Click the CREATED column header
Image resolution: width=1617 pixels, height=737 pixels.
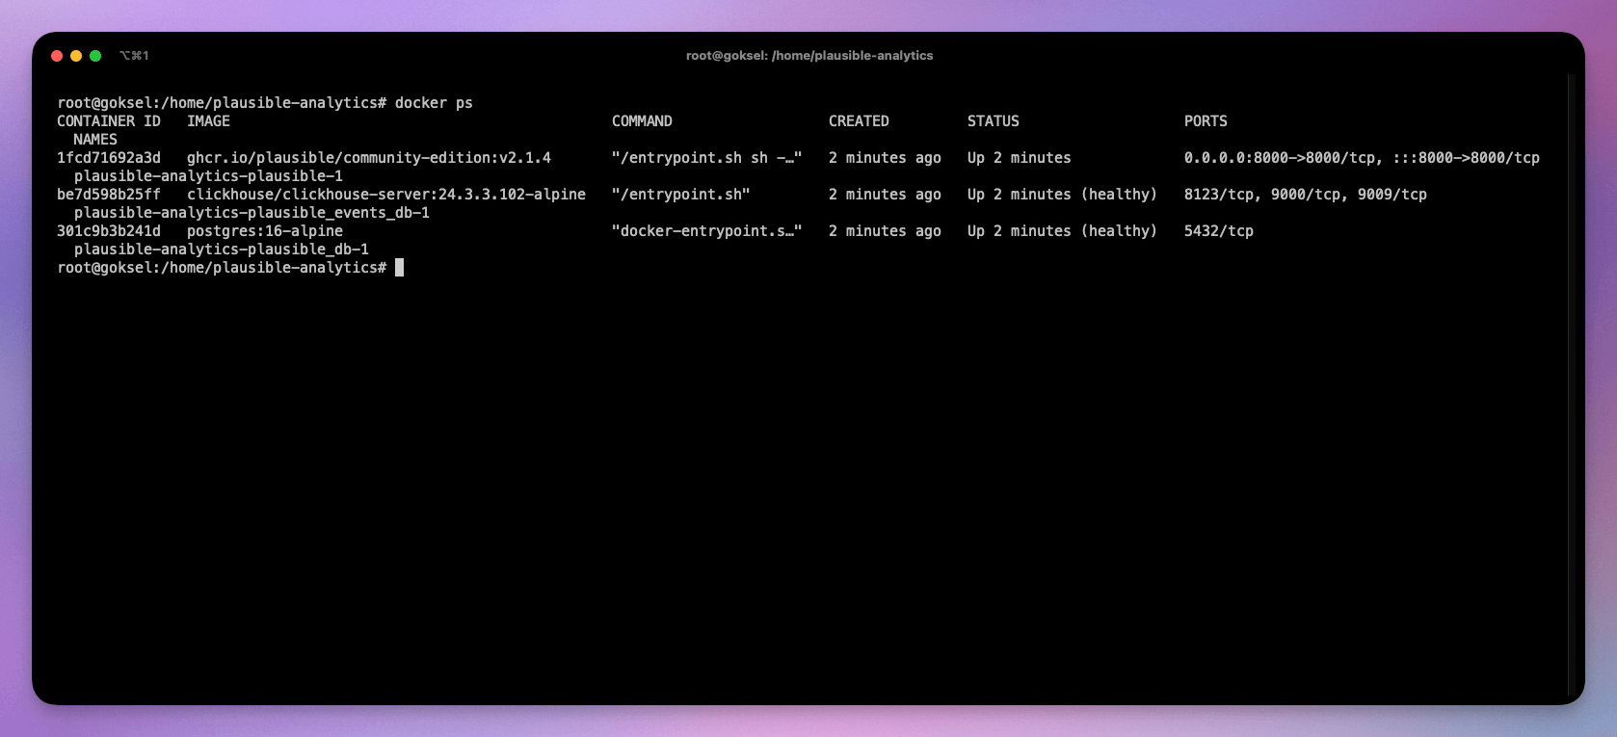click(x=859, y=121)
